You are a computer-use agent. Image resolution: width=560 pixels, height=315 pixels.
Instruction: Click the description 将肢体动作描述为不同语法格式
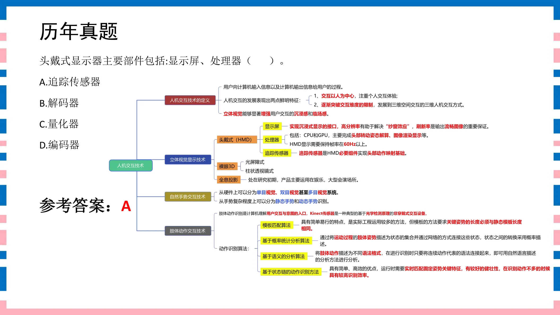(x=426, y=256)
